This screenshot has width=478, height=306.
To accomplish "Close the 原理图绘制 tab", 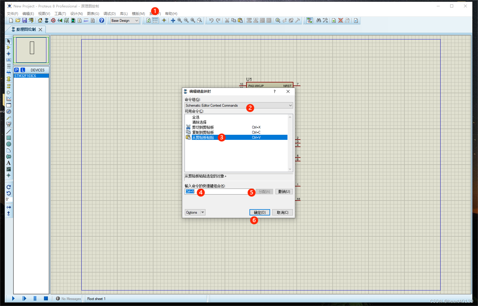I will point(40,29).
